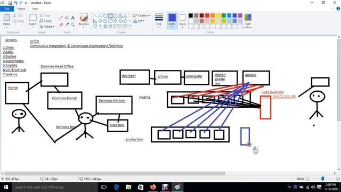Choose the Rectangle shape
The image size is (341, 192).
(110, 16)
